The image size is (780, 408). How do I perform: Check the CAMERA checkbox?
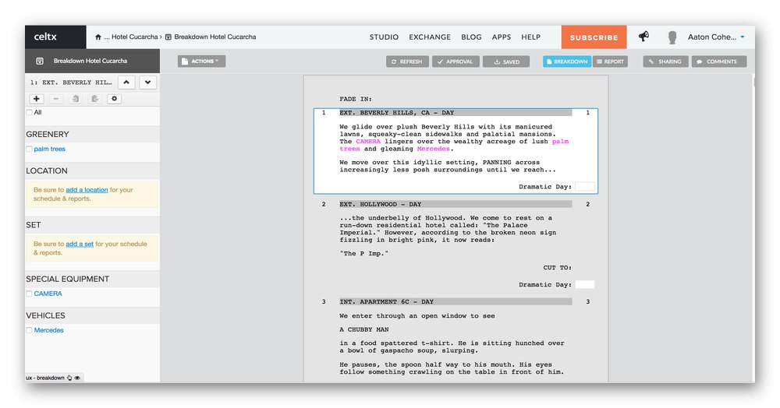pos(30,294)
